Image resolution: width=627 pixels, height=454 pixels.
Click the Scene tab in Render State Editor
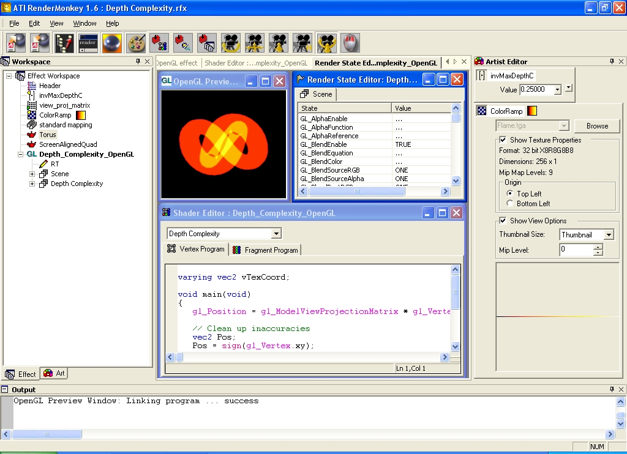coord(317,94)
